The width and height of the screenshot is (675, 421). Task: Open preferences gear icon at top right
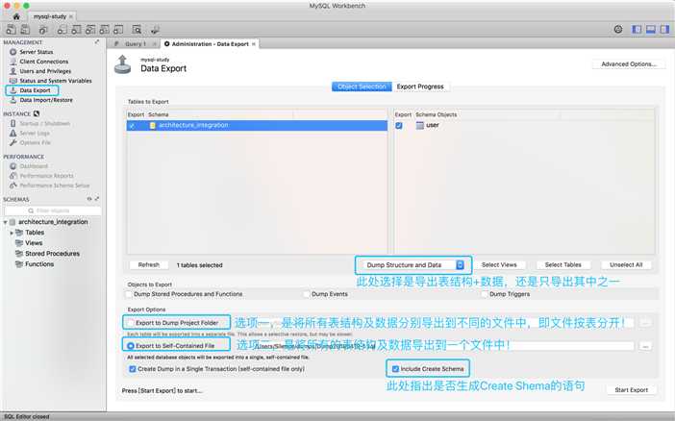pos(618,29)
